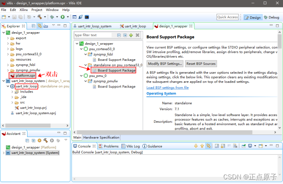Toggle Link with Editor in Explorer panel
Screen dimensions: 283x184
(40, 26)
